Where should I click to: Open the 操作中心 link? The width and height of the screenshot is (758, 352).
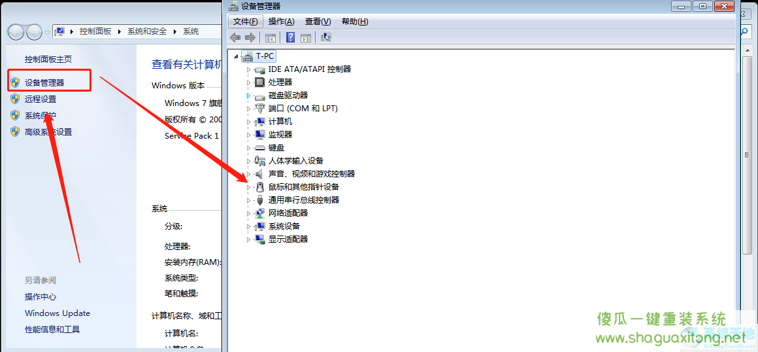pos(41,297)
